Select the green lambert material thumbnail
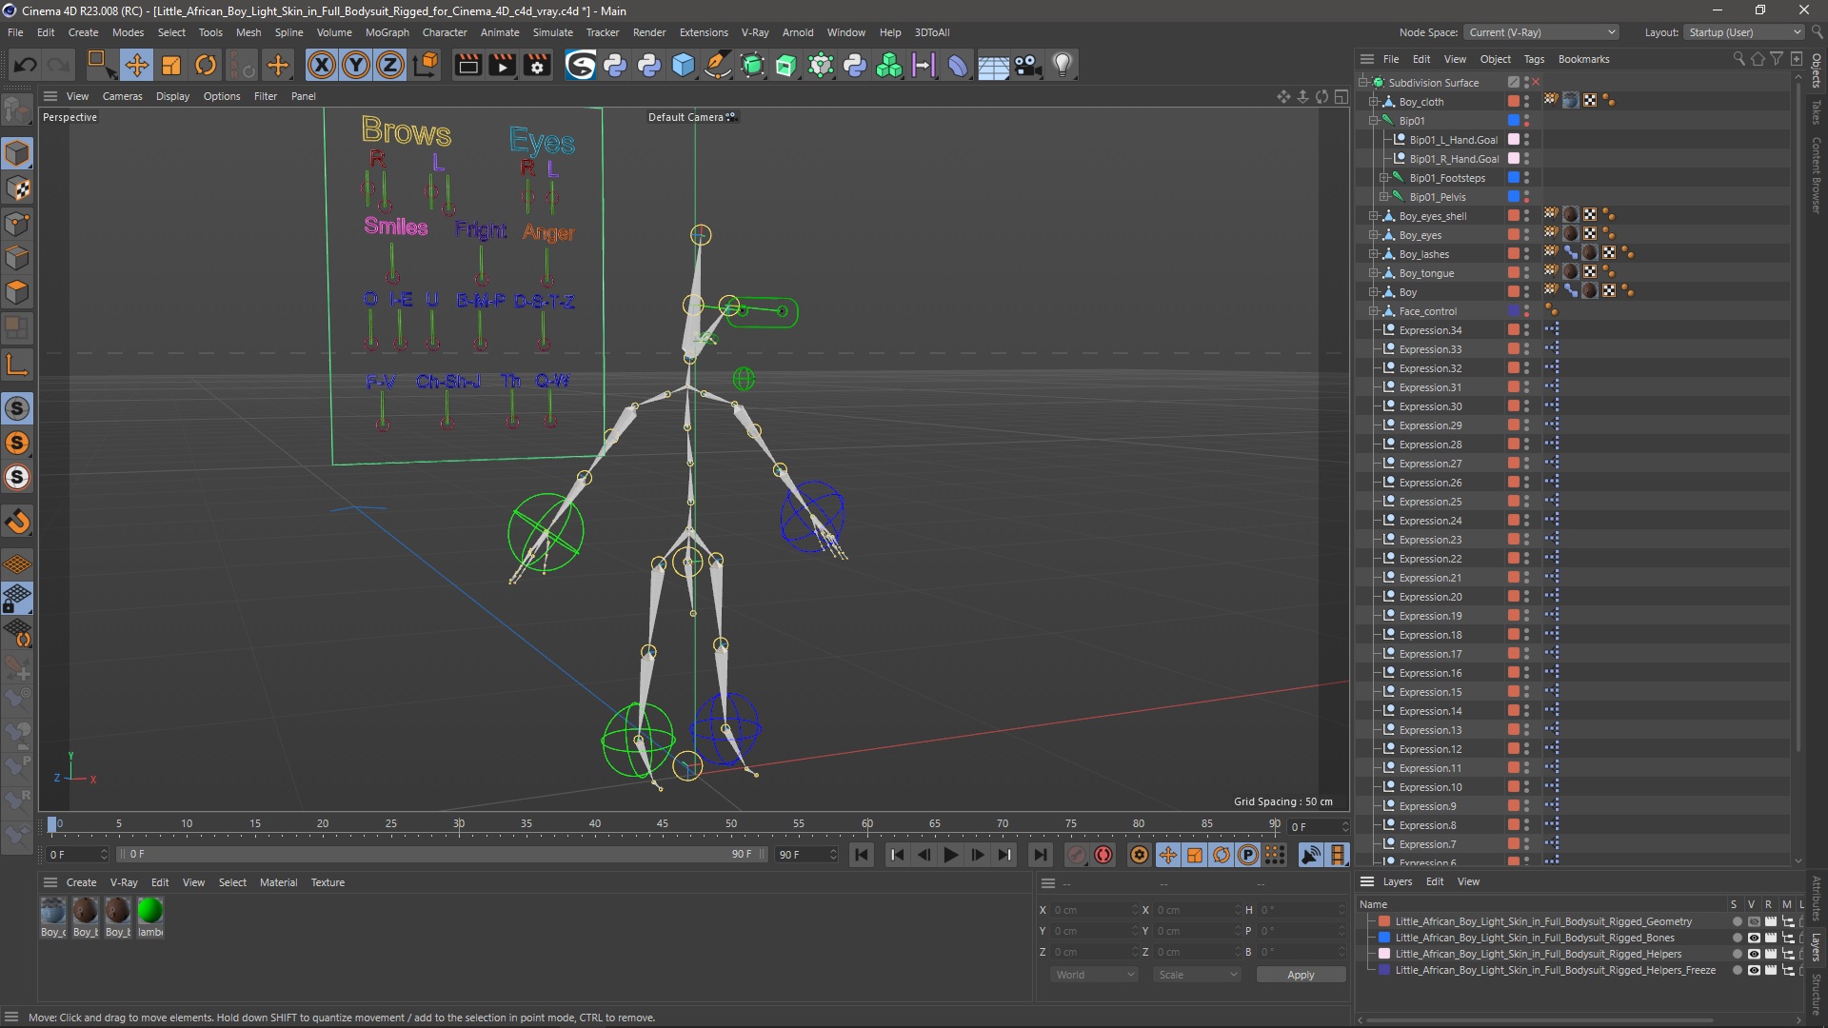 pos(149,911)
